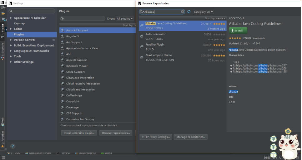302x160 pixels.
Task: Click Install JetBrains plugin button
Action: (x=79, y=133)
